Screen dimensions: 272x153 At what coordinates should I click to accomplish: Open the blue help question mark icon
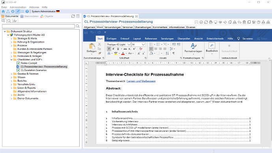(27, 11)
